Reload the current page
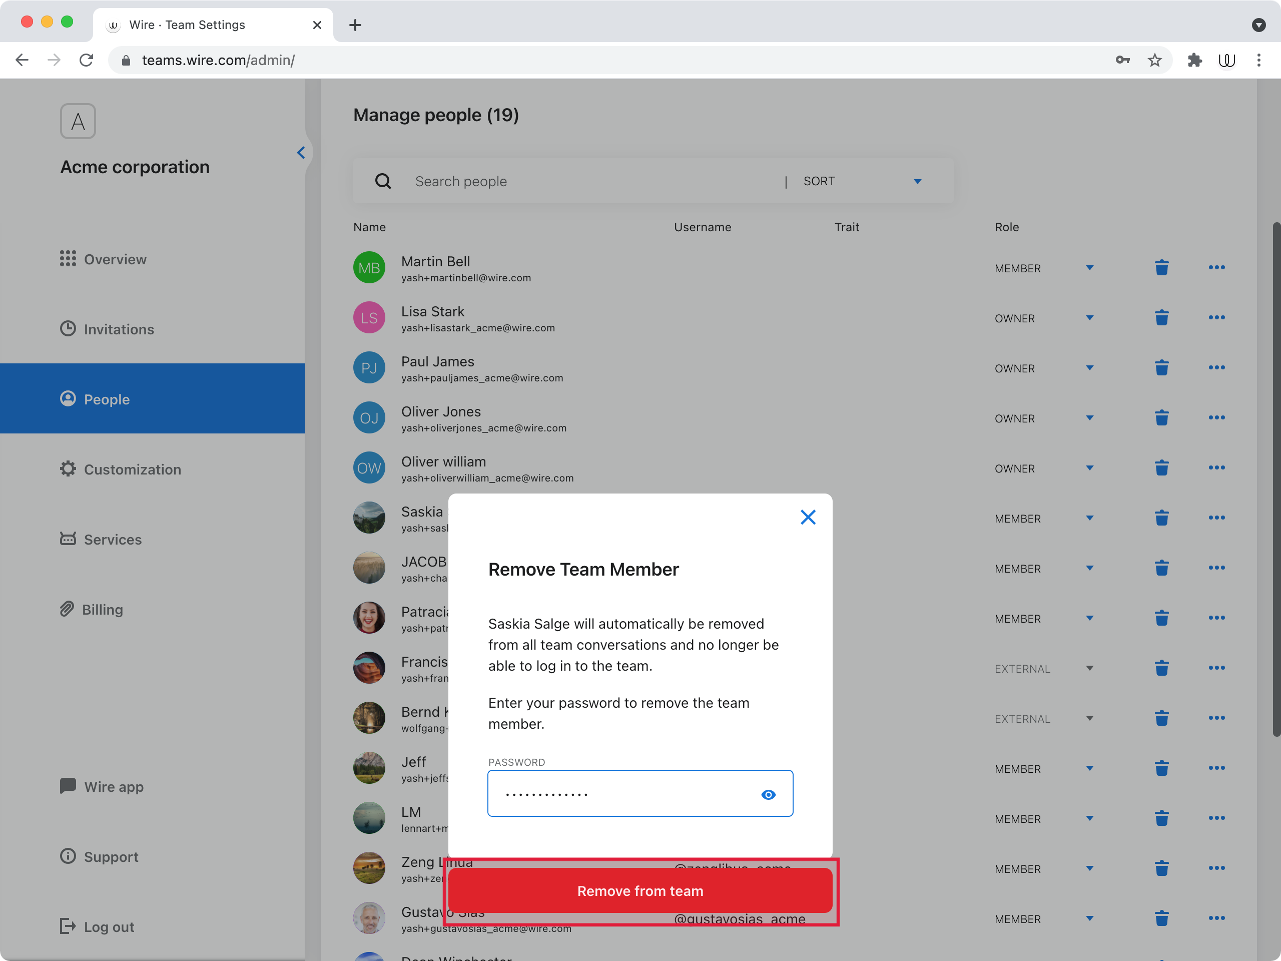 tap(86, 60)
